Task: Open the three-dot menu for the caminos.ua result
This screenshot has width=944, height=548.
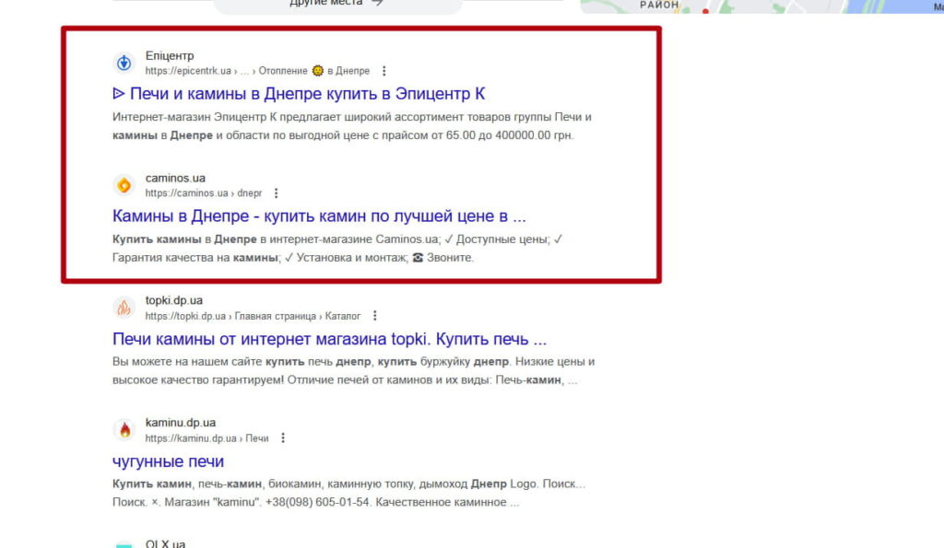Action: (277, 193)
